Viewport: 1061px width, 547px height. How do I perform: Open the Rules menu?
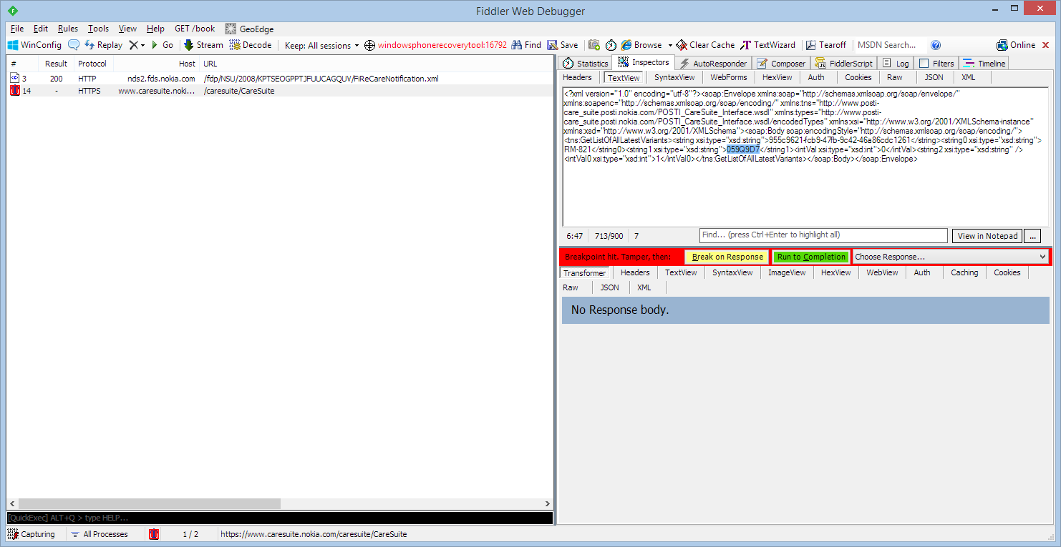68,29
